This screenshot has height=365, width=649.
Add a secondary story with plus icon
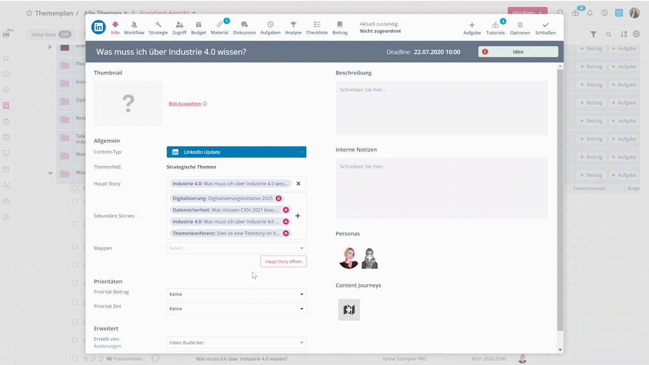[x=298, y=216]
